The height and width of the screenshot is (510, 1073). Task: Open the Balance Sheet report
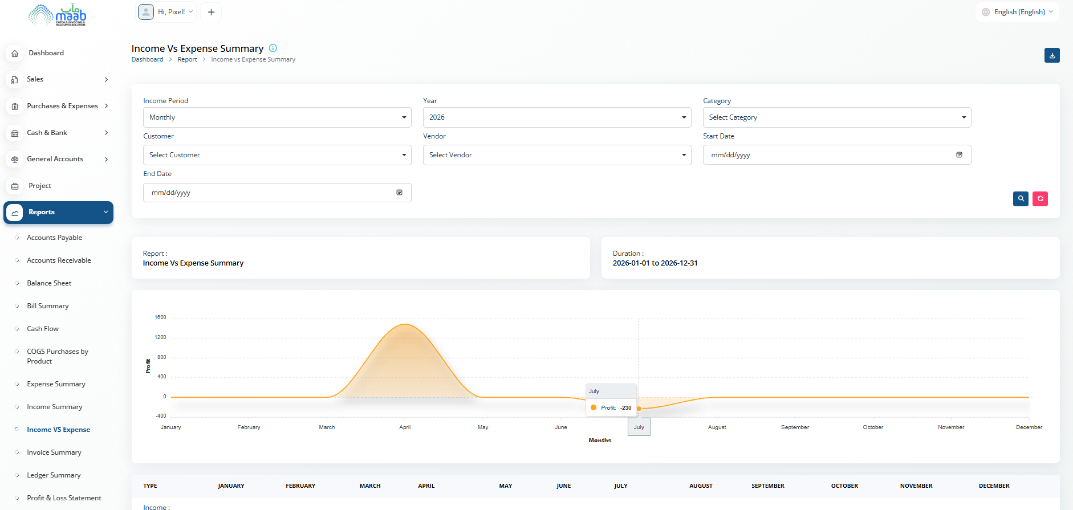(x=49, y=283)
